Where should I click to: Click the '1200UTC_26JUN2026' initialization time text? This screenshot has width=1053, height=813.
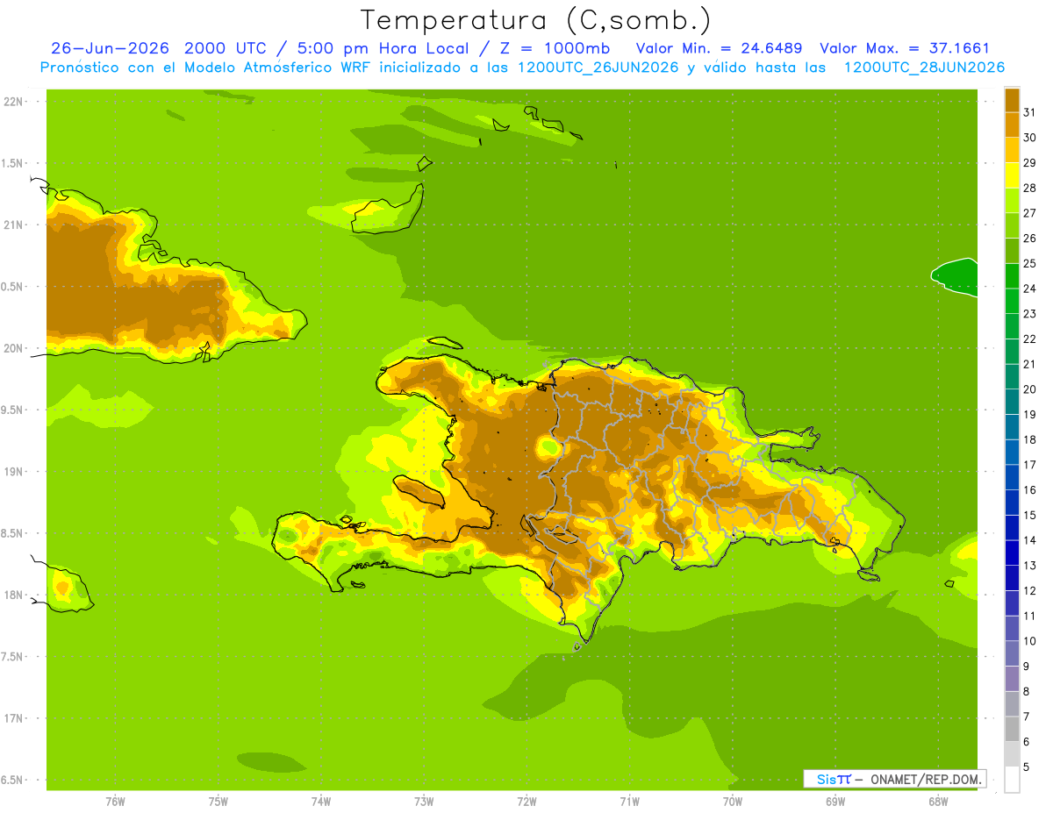[598, 68]
